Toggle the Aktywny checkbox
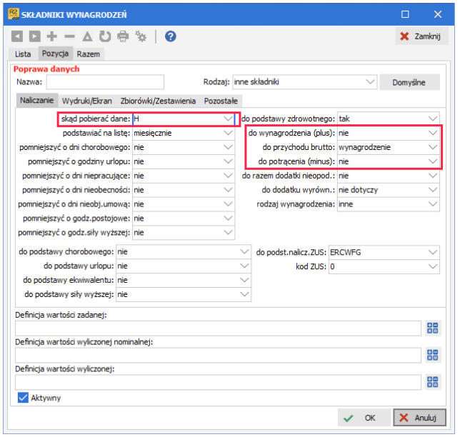460x437 pixels. coord(23,398)
